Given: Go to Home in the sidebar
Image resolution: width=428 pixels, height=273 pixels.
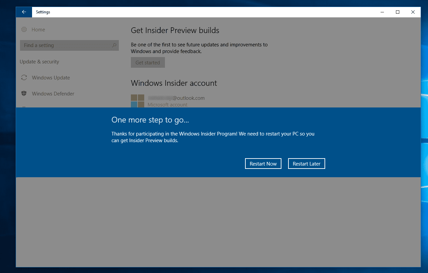Looking at the screenshot, I should click(x=38, y=30).
